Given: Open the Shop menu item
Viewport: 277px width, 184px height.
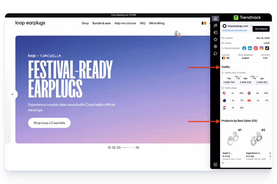Looking at the screenshot, I should pyautogui.click(x=85, y=23).
